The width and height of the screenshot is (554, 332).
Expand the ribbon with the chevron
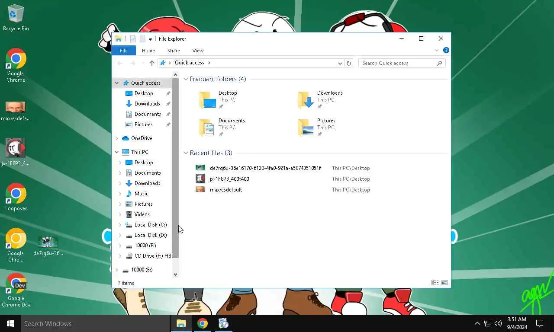[x=437, y=51]
